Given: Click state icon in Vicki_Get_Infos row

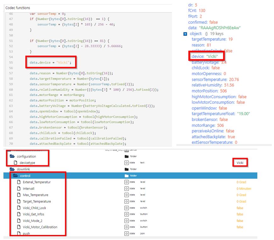Looking at the screenshot, I should pos(127,214).
